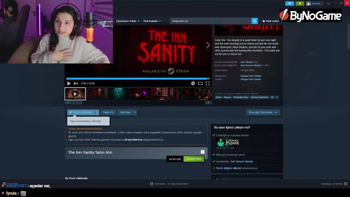The image size is (350, 197).
Task: Click the friends chat icon at bottom right
Action: [346, 184]
